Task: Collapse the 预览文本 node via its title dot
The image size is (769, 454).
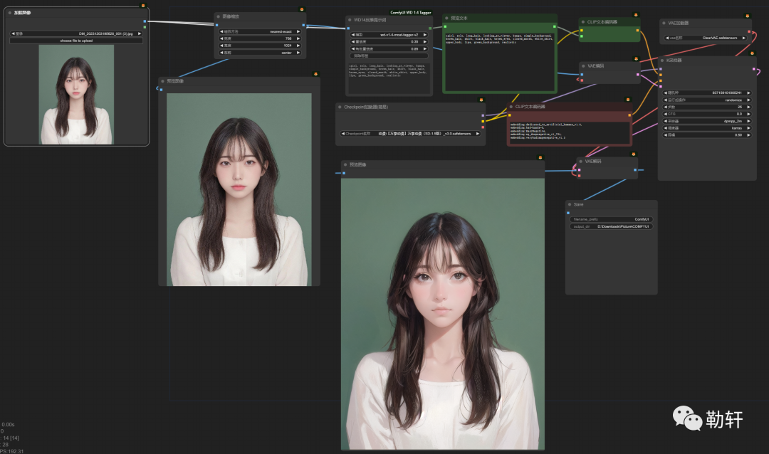Action: 446,18
